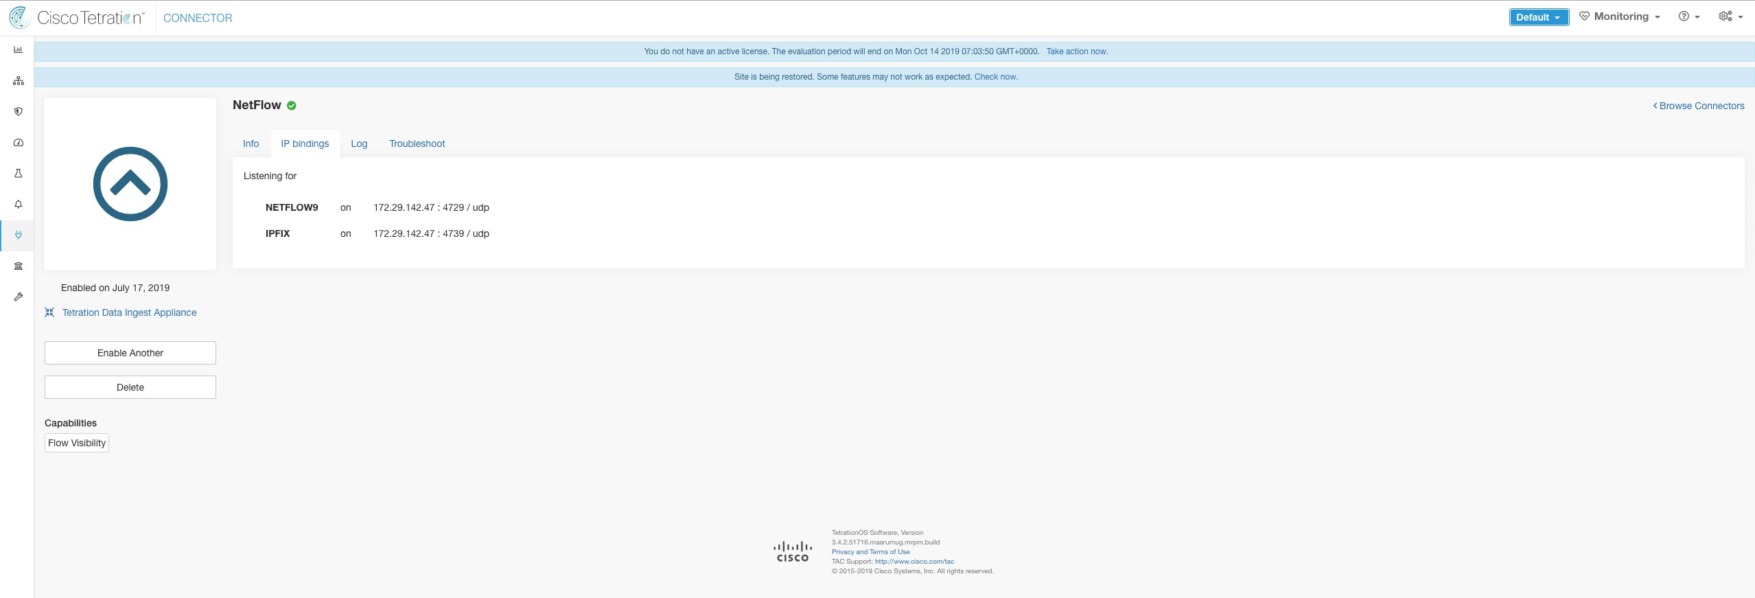
Task: Click the green NetFlow status check icon
Action: (292, 106)
